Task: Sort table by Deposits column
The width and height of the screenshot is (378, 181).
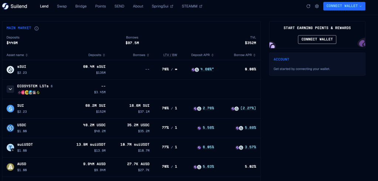Action: 97,55
